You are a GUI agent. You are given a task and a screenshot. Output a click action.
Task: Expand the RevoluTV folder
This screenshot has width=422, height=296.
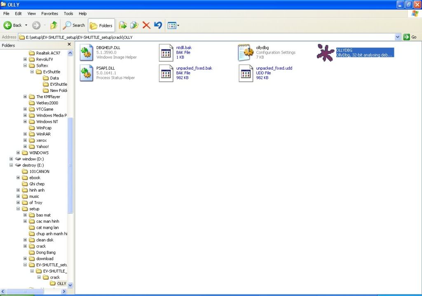[25, 59]
